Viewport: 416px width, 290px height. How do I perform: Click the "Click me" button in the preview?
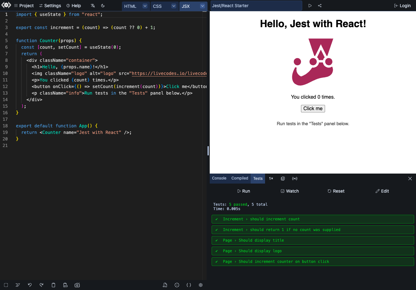313,109
